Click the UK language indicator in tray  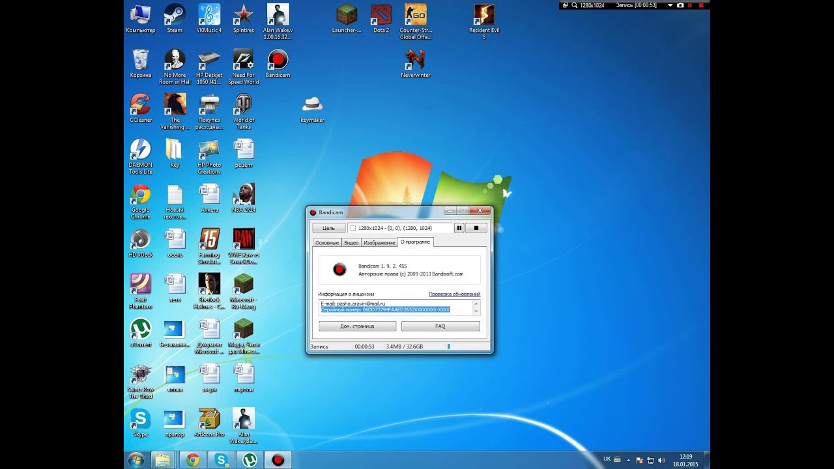click(x=607, y=459)
